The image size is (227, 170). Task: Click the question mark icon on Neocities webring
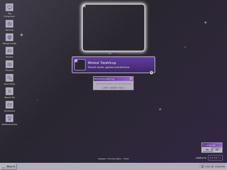pyautogui.click(x=131, y=79)
